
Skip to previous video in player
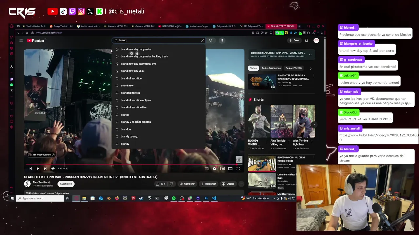[x=30, y=169]
